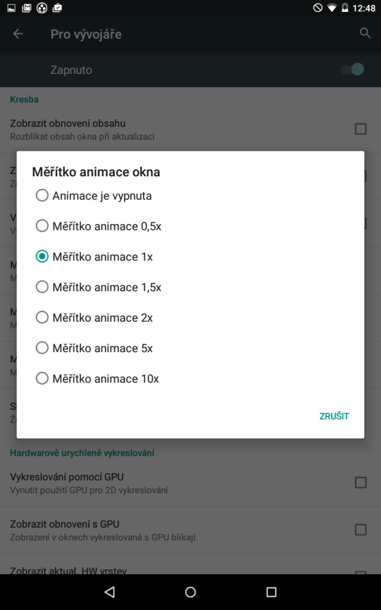Toggle the Zapnuto developer options switch
Screen dimensions: 381x610
(x=352, y=70)
